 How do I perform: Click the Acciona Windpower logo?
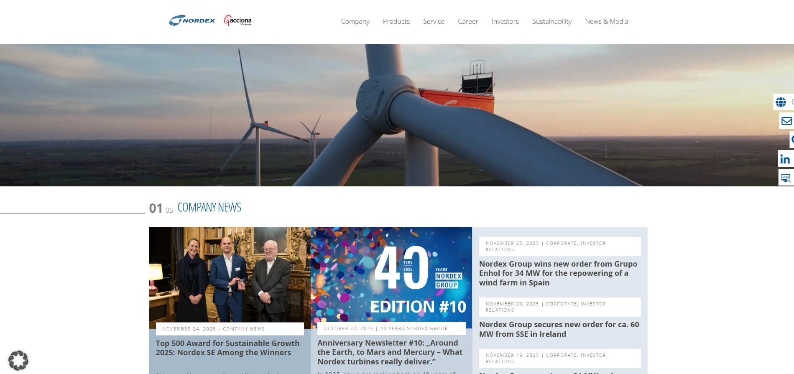(x=238, y=20)
